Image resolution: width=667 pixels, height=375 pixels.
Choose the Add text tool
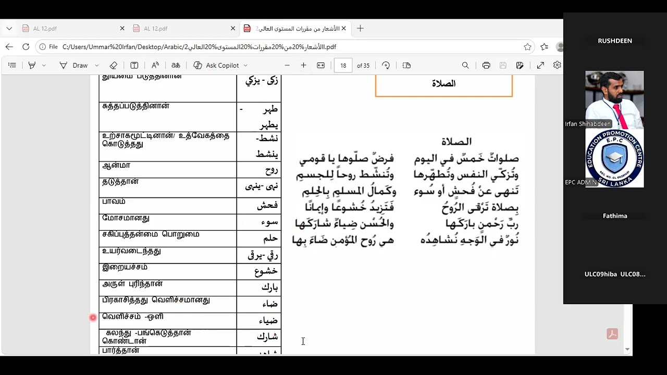134,65
